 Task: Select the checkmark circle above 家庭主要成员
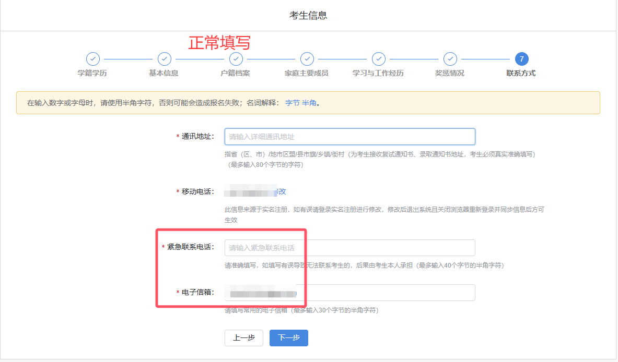tap(307, 59)
